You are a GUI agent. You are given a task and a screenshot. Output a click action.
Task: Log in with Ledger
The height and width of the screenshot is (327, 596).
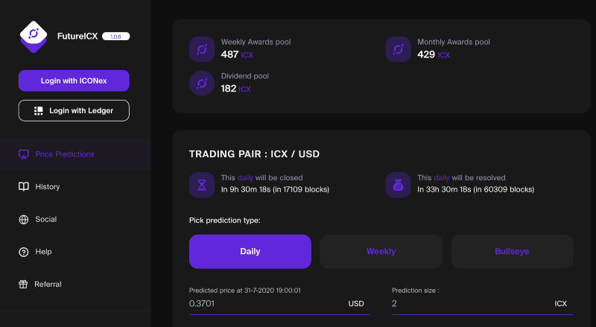click(74, 111)
